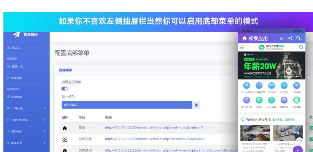The height and width of the screenshot is (152, 313).
Task: Click the paper plane logo in sidebar
Action: [x=16, y=34]
